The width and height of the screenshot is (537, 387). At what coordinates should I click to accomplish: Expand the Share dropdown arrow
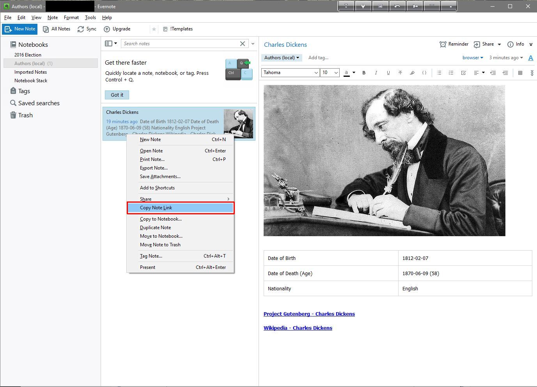(499, 44)
